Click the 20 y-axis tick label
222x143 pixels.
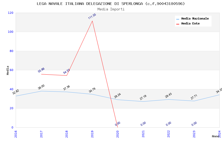click(x=11, y=108)
